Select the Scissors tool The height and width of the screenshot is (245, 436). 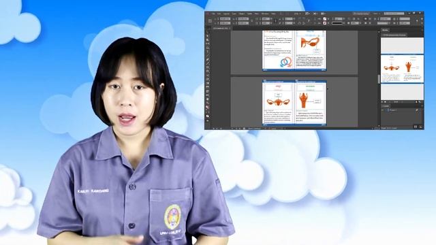pos(208,76)
